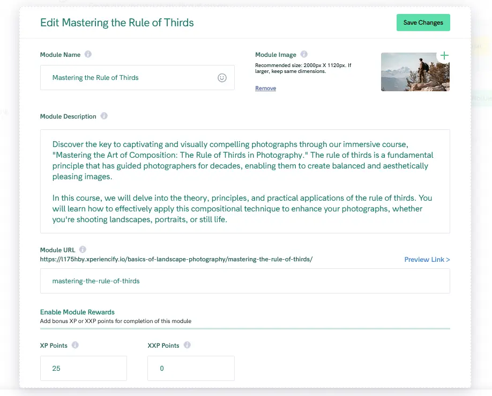Click the Module Description info icon

pyautogui.click(x=104, y=116)
